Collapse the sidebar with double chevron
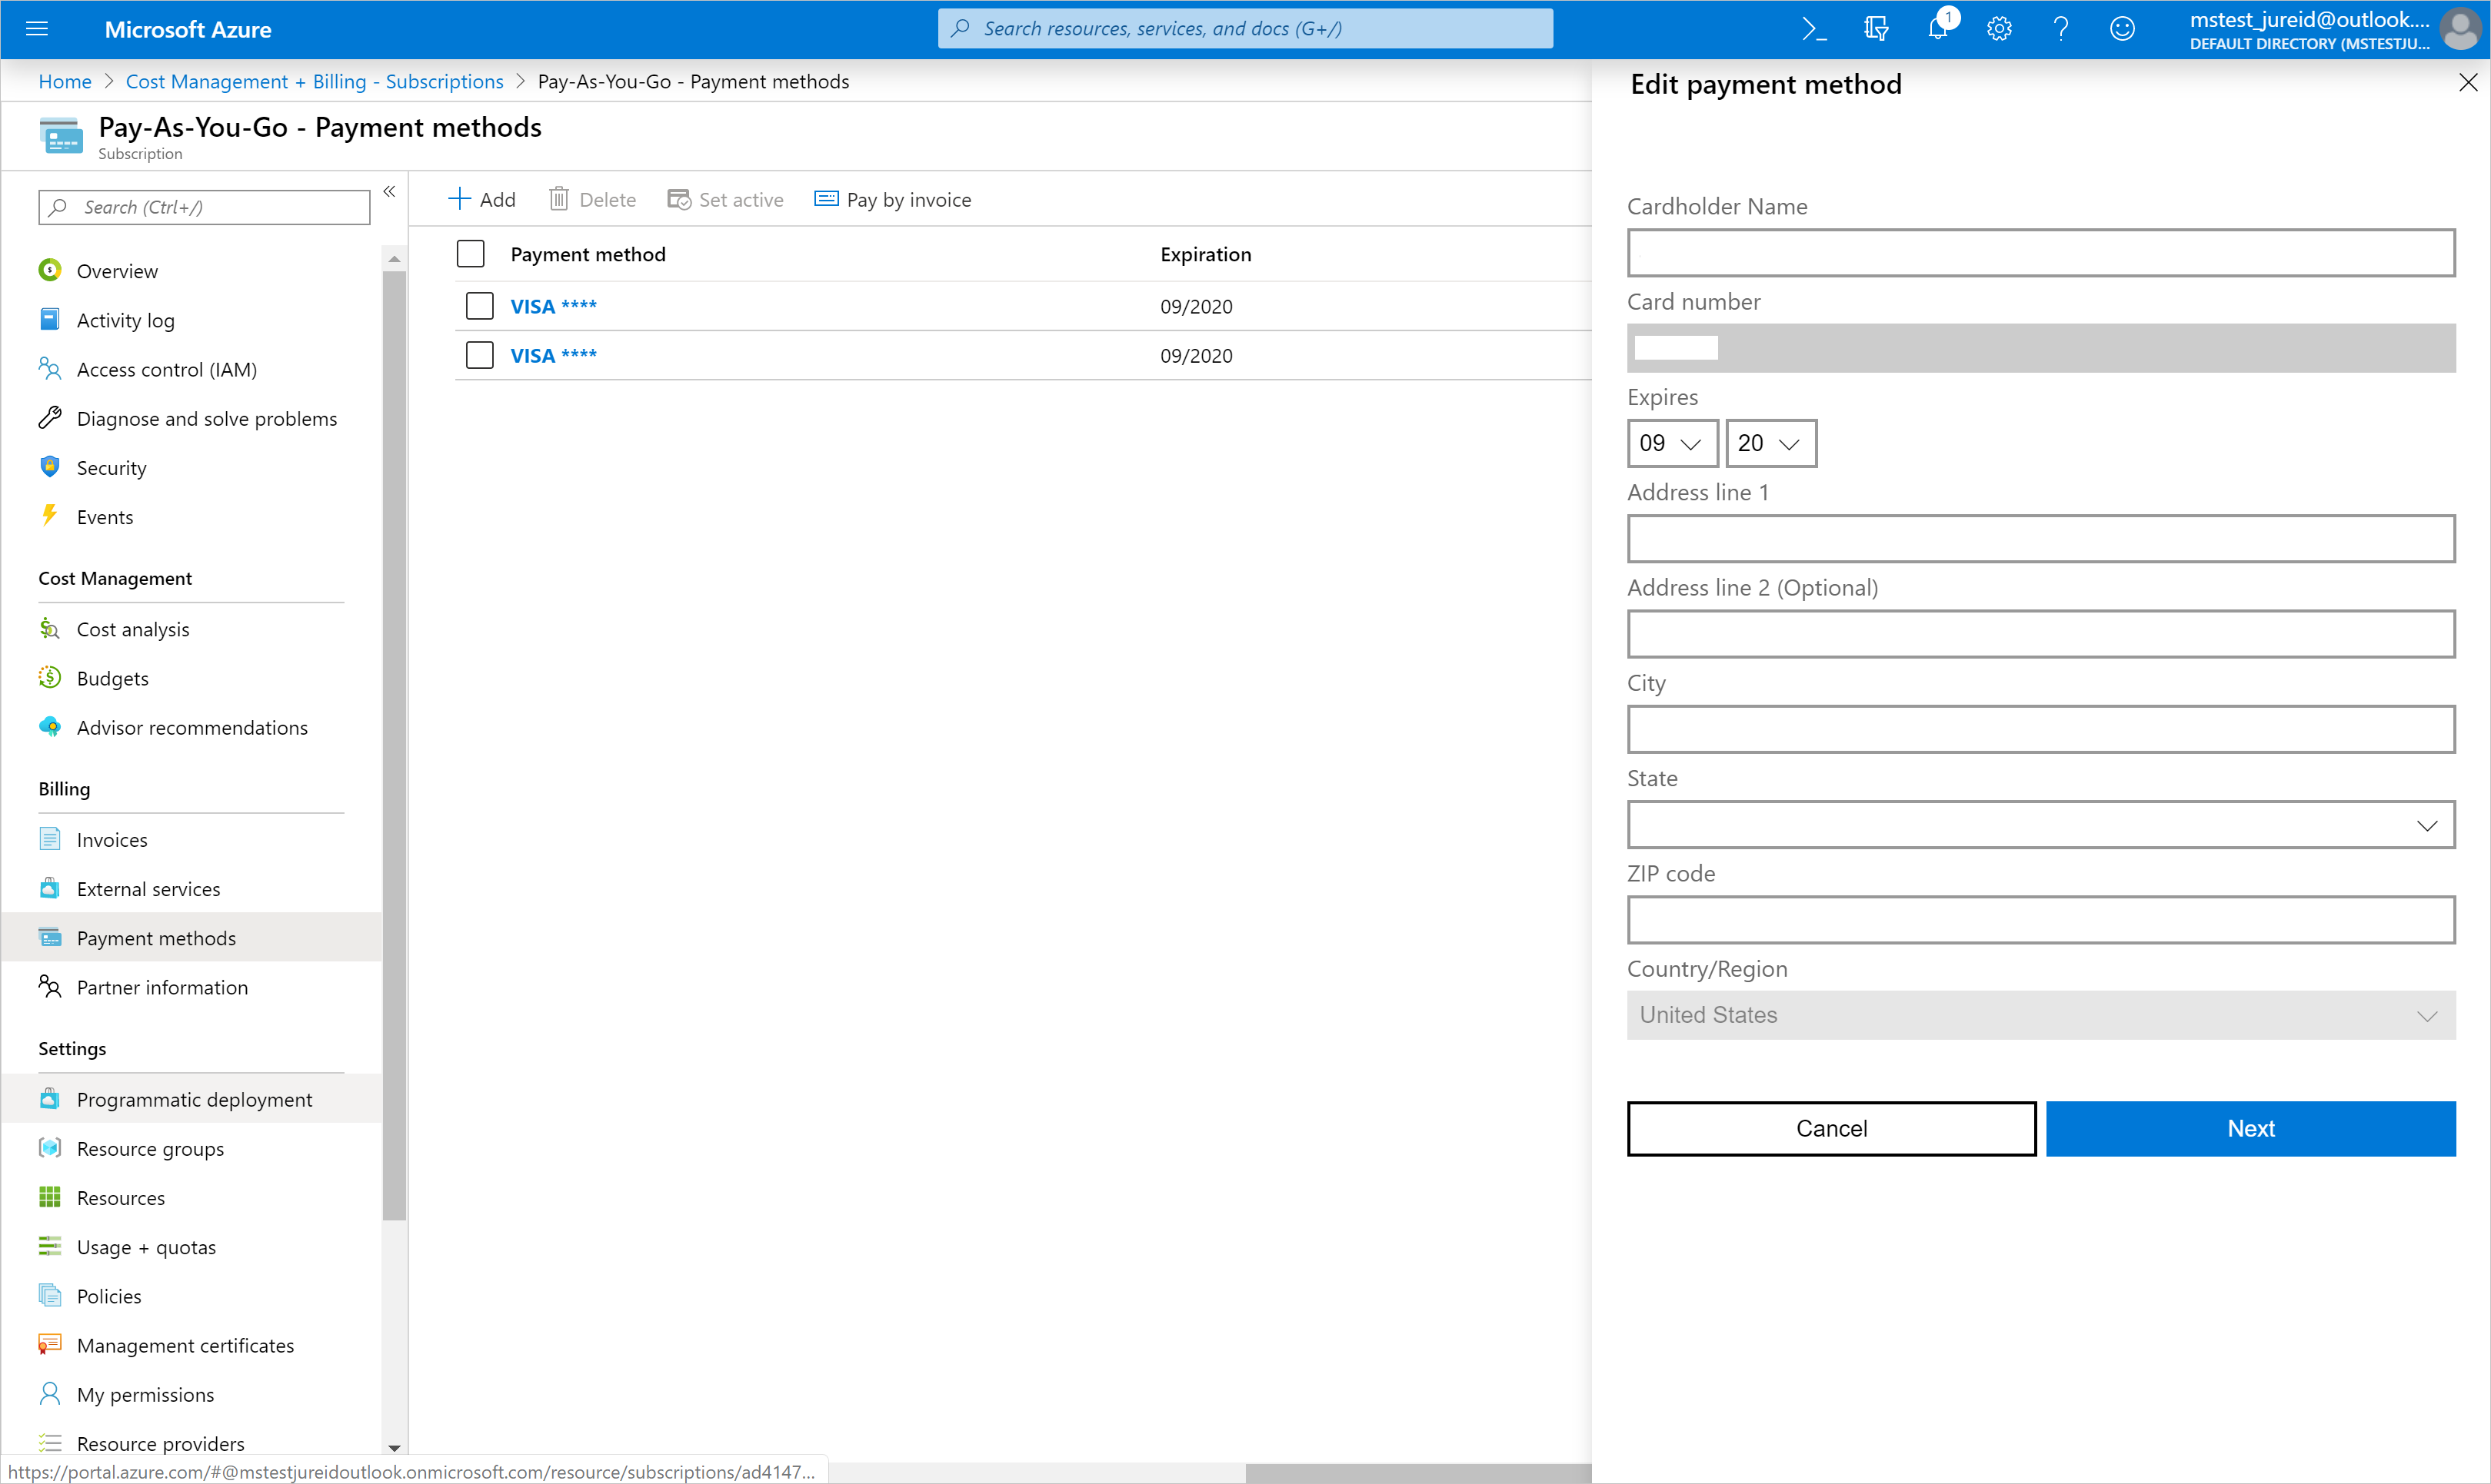The image size is (2491, 1484). pos(389,192)
